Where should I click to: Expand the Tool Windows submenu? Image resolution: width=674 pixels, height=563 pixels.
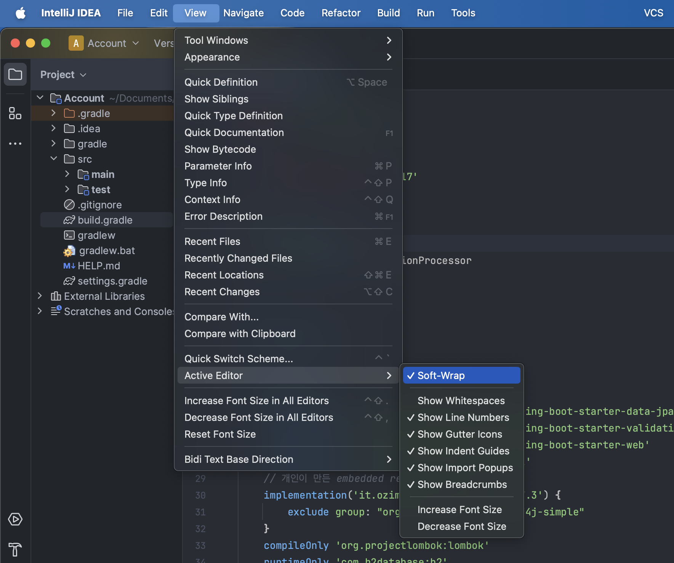pyautogui.click(x=288, y=40)
